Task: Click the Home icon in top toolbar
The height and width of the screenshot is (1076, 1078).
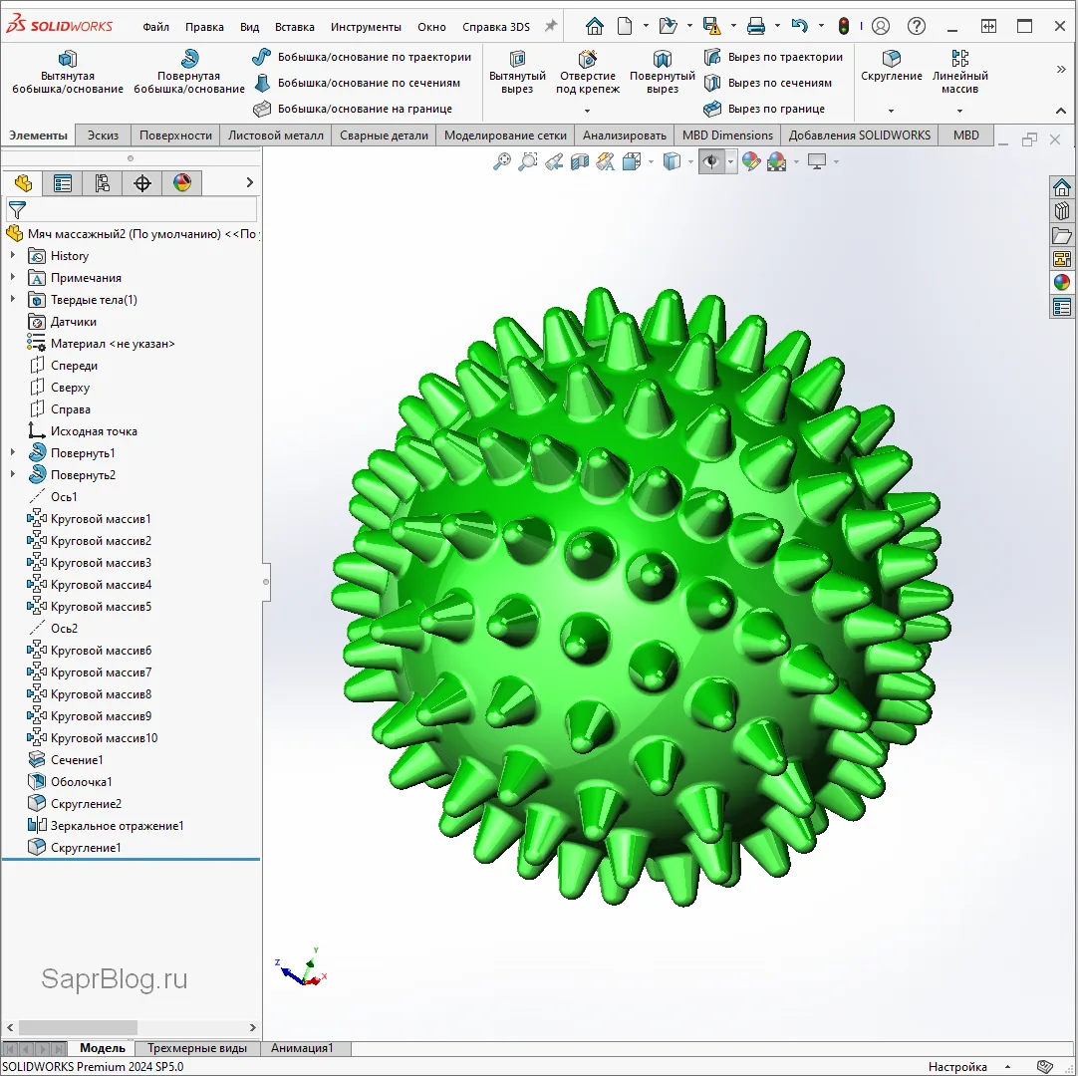Action: [x=594, y=26]
